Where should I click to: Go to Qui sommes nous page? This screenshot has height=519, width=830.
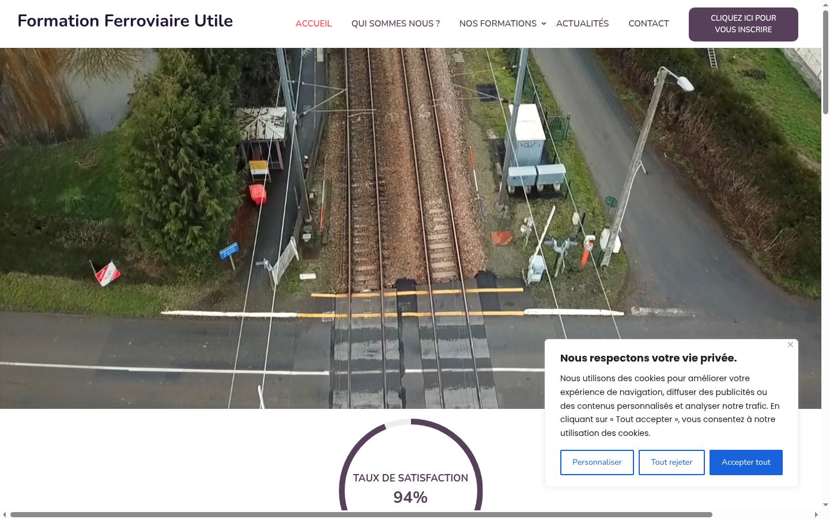[x=395, y=24]
